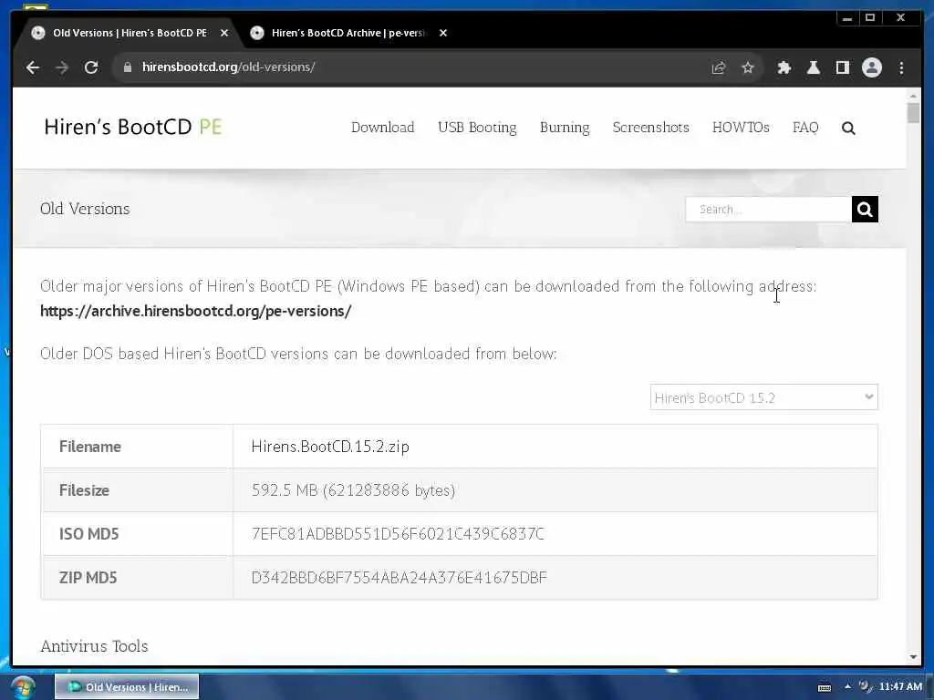Open the on-screen keyboard tray icon
Viewport: 934px width, 700px height.
pyautogui.click(x=825, y=688)
